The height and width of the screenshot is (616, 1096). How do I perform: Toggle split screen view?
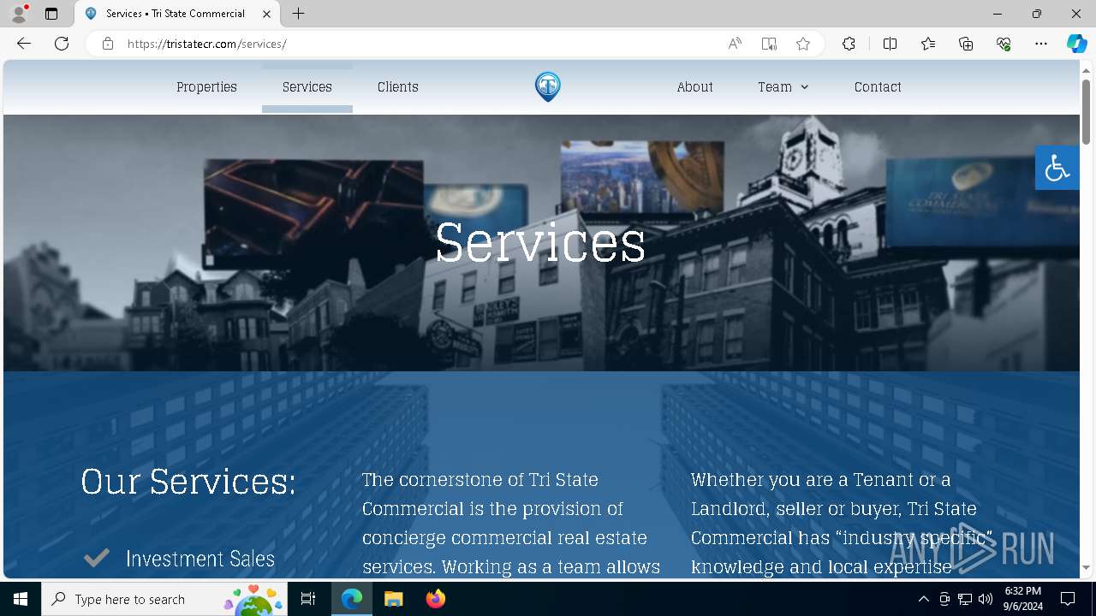(x=890, y=44)
